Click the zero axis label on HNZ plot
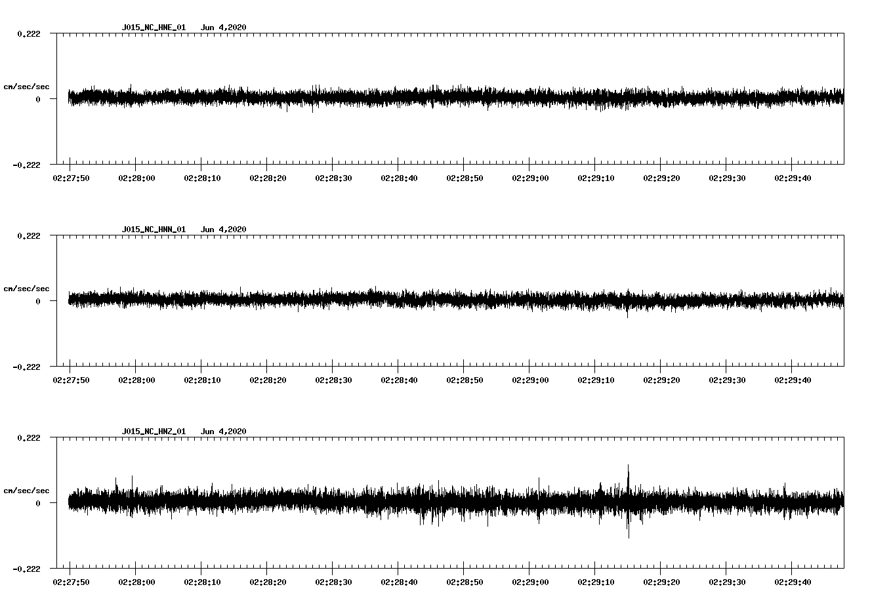The height and width of the screenshot is (606, 891). click(37, 504)
